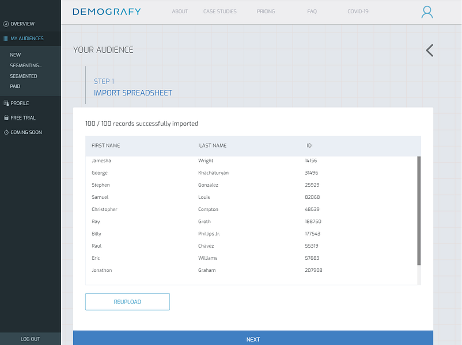Screen dimensions: 462x345
Task: Click the Log Out button
Action: (x=31, y=339)
